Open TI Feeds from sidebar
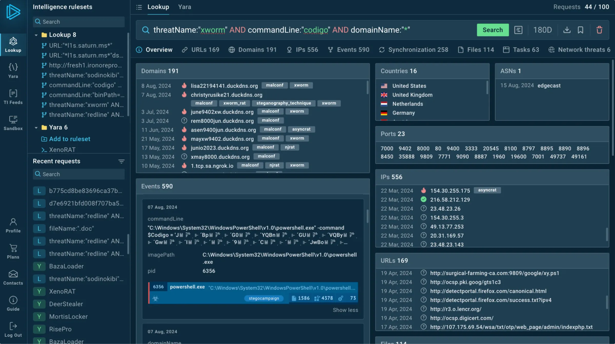 (13, 96)
